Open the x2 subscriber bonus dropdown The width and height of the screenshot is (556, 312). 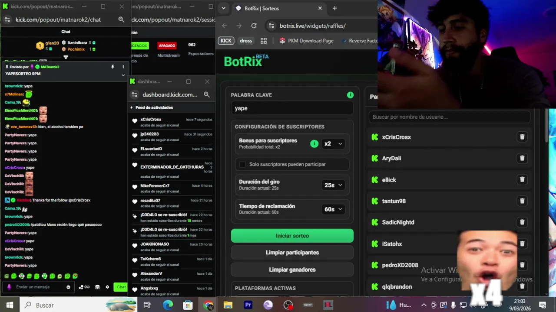pos(333,144)
